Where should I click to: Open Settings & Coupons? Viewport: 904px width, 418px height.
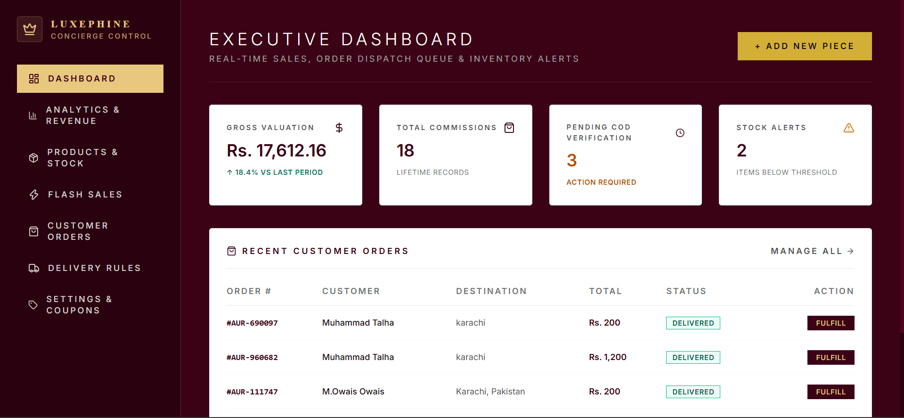[90, 305]
